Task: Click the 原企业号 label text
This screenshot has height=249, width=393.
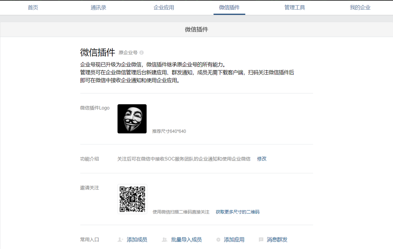Action: pos(128,53)
